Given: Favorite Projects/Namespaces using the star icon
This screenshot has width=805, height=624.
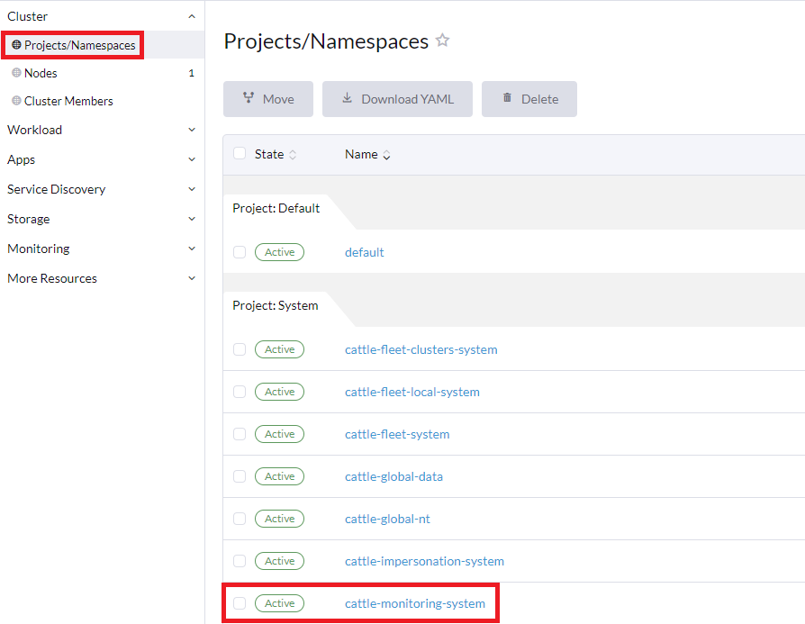Looking at the screenshot, I should (x=442, y=40).
